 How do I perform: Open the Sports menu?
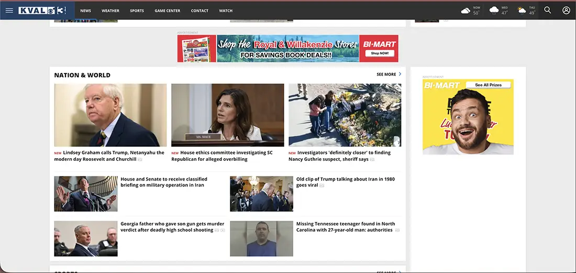click(x=137, y=10)
